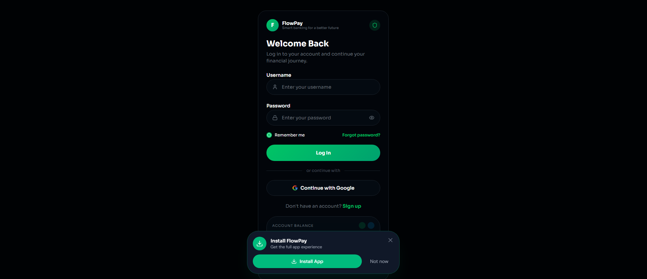Click the green FlowPay F logo
Image resolution: width=647 pixels, height=279 pixels.
coord(273,25)
